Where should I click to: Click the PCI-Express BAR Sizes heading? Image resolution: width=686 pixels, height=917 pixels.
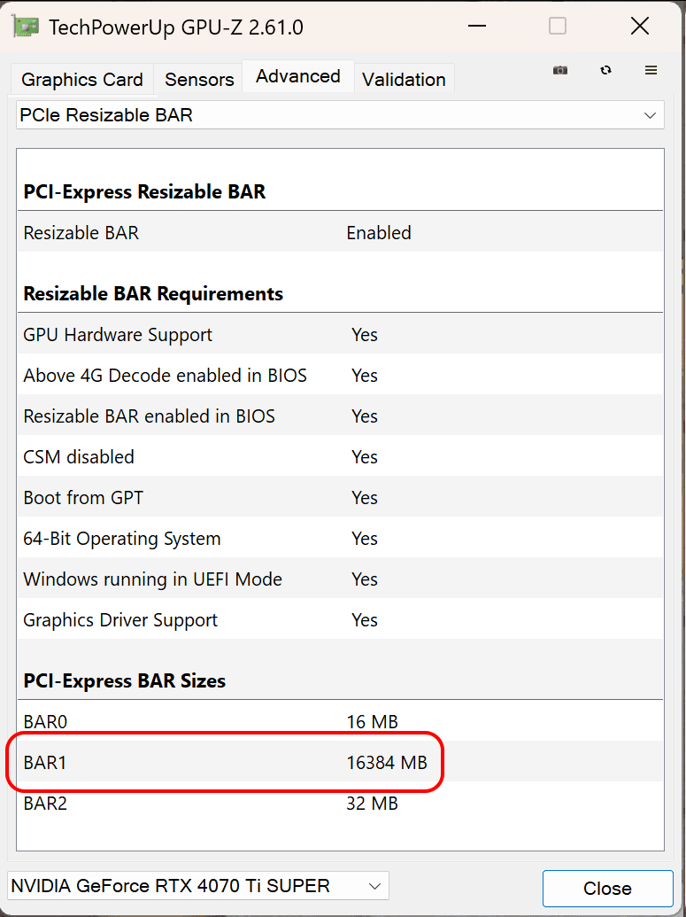[125, 680]
